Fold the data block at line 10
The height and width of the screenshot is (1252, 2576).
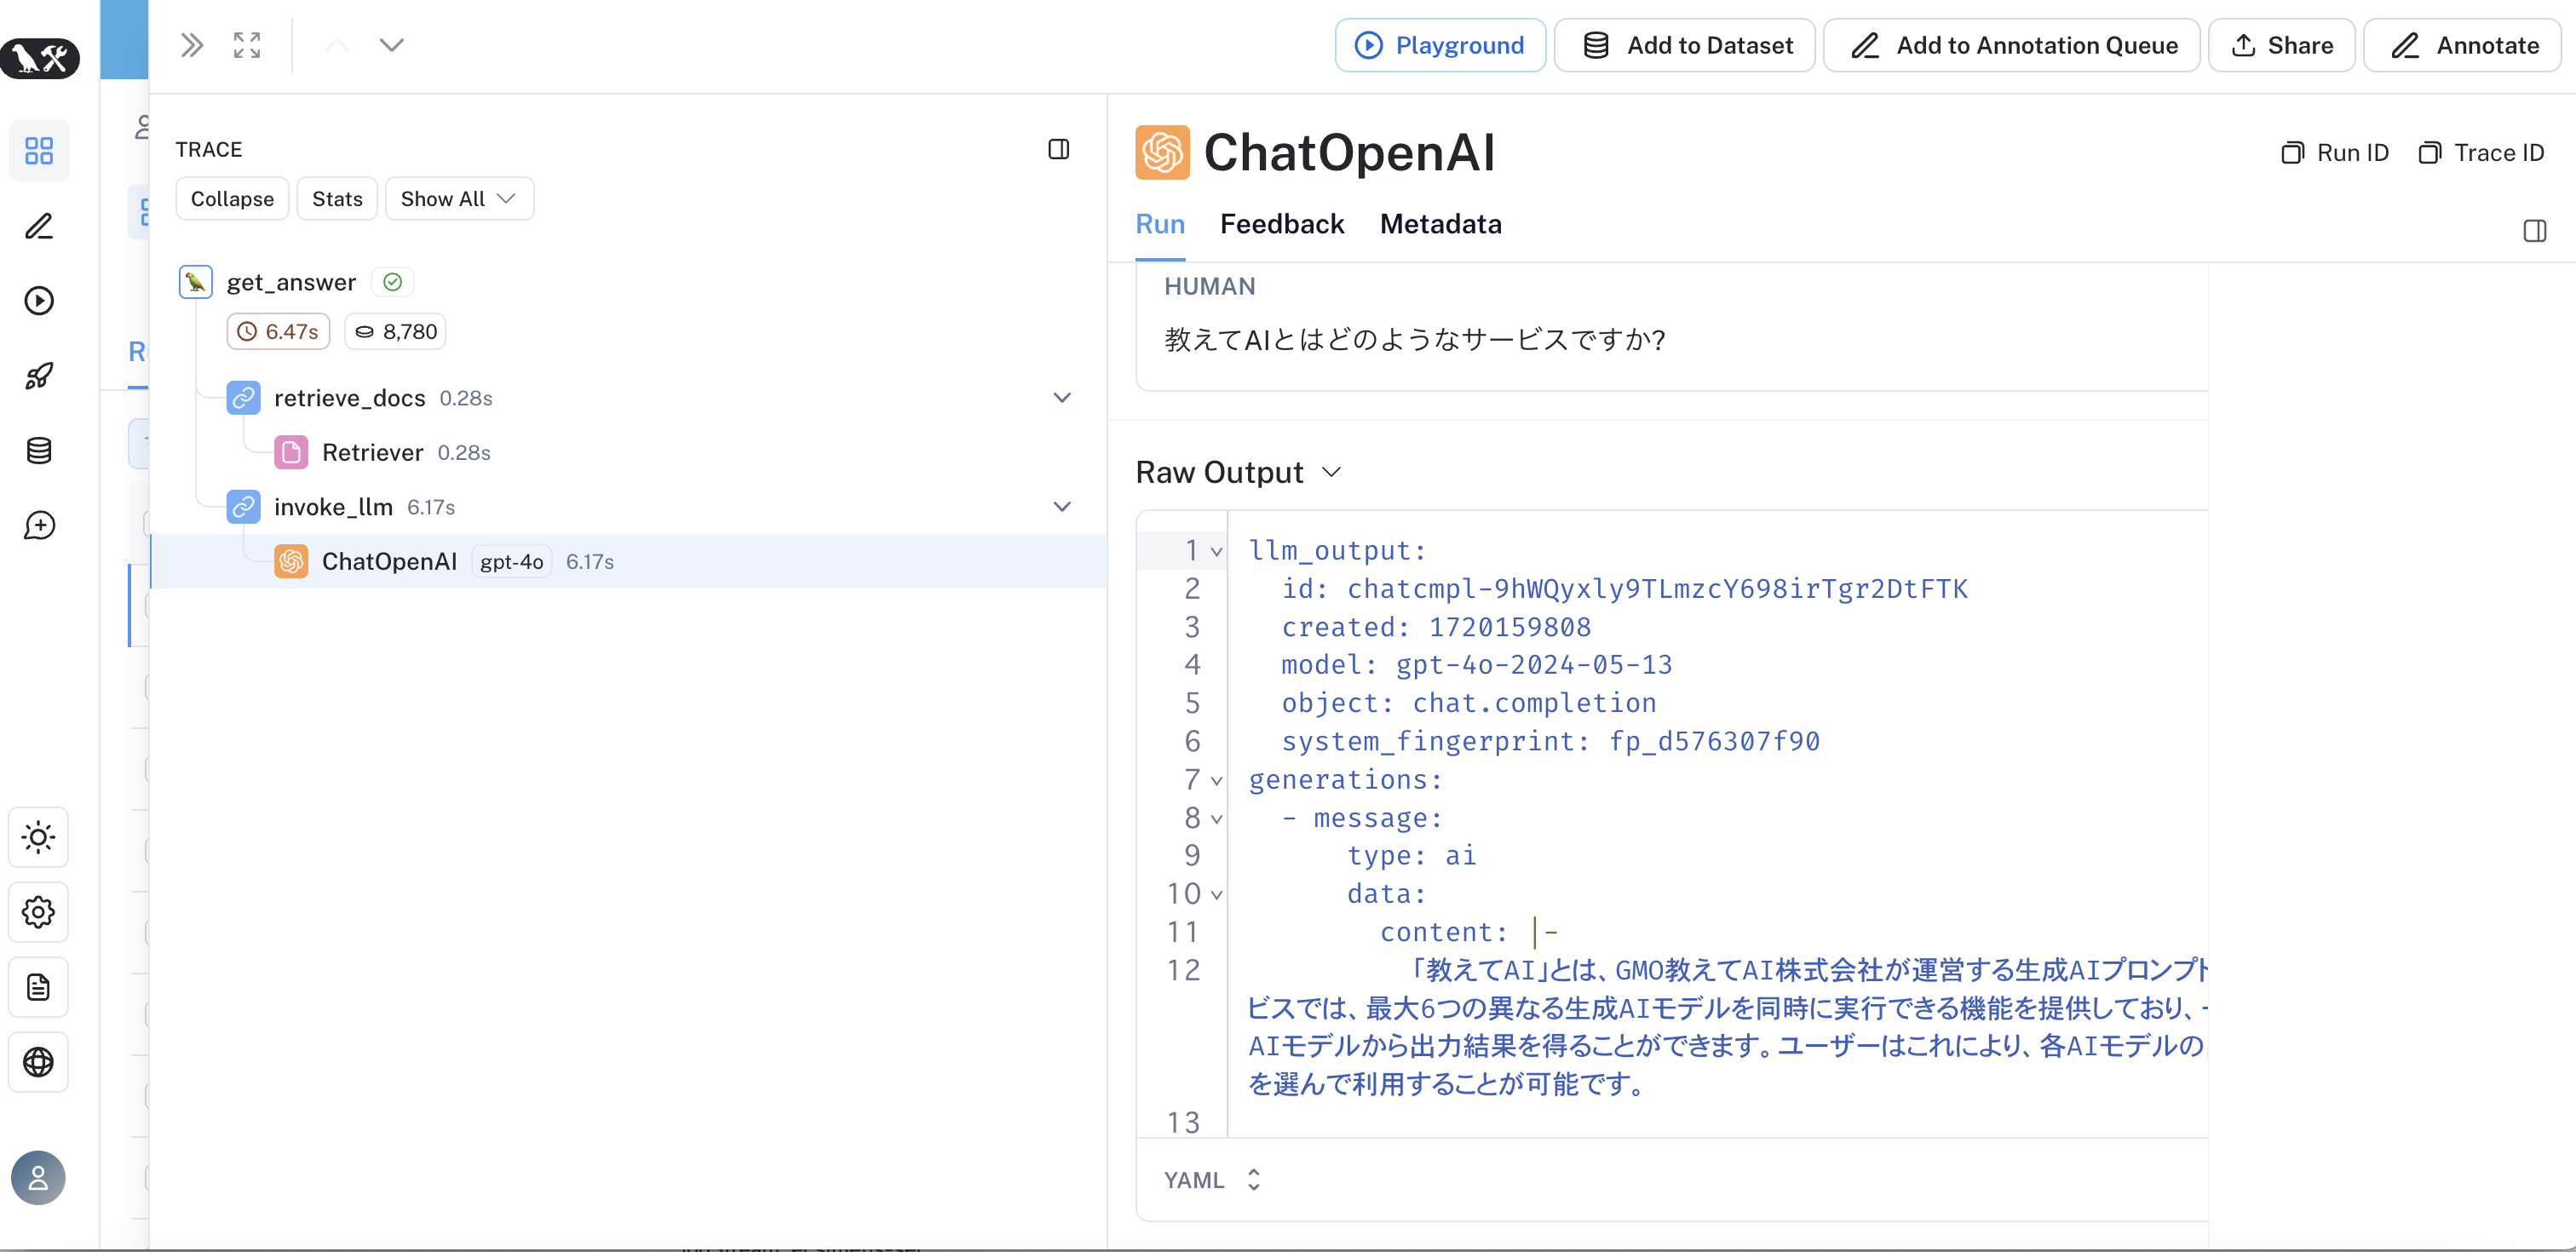(1217, 895)
